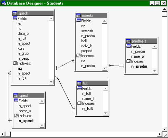Select the n_predm index in ocenki

coord(88,66)
